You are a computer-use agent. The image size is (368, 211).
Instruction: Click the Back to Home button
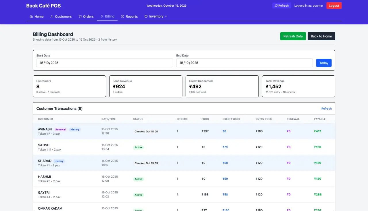coord(321,36)
